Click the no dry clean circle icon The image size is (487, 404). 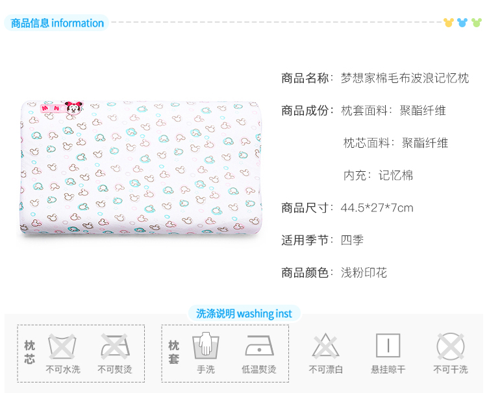451,346
